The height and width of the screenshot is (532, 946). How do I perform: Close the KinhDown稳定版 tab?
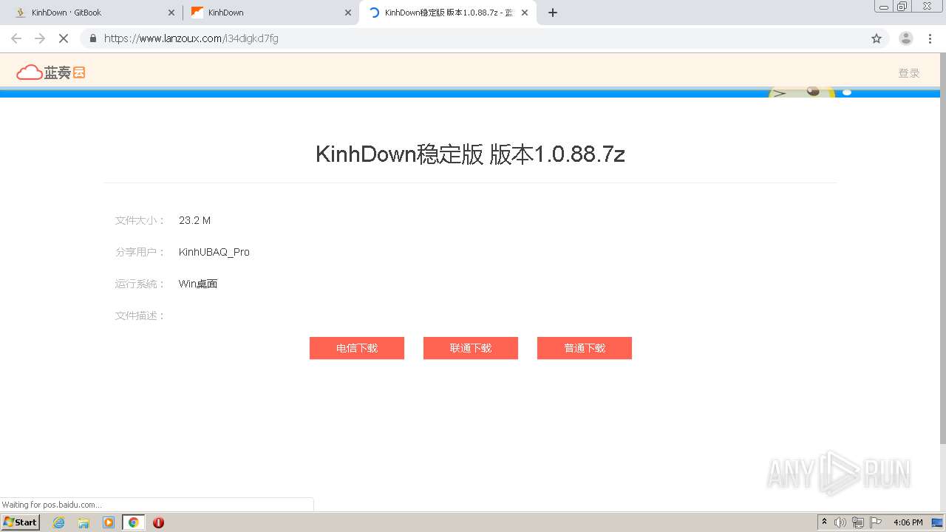point(525,13)
